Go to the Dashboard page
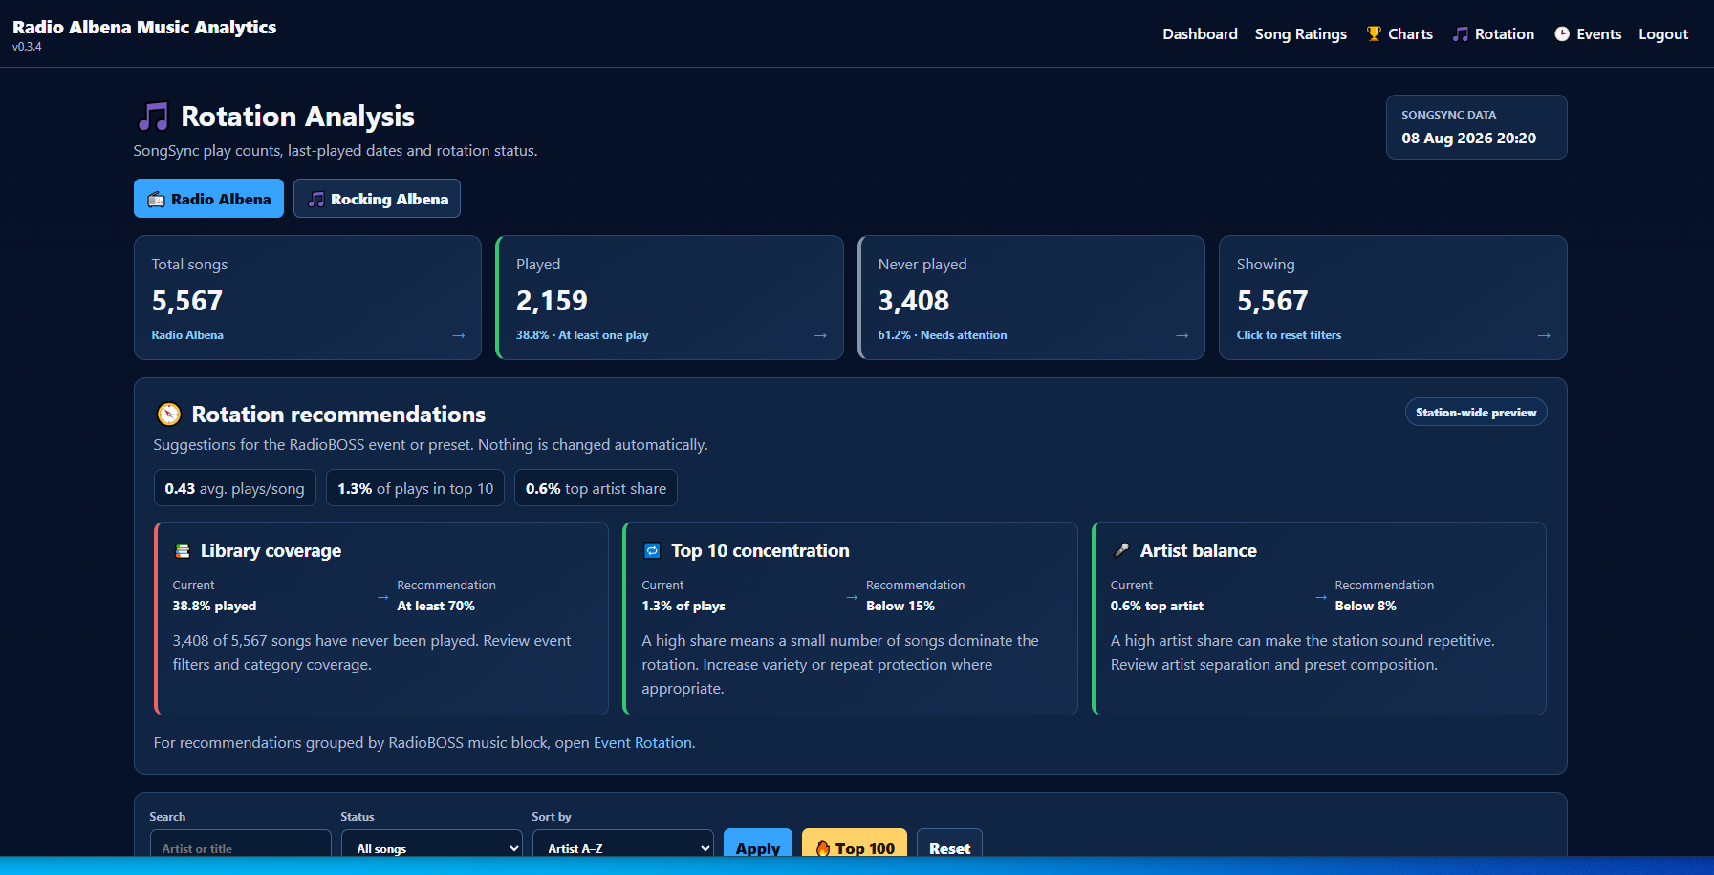Viewport: 1714px width, 875px height. point(1200,33)
